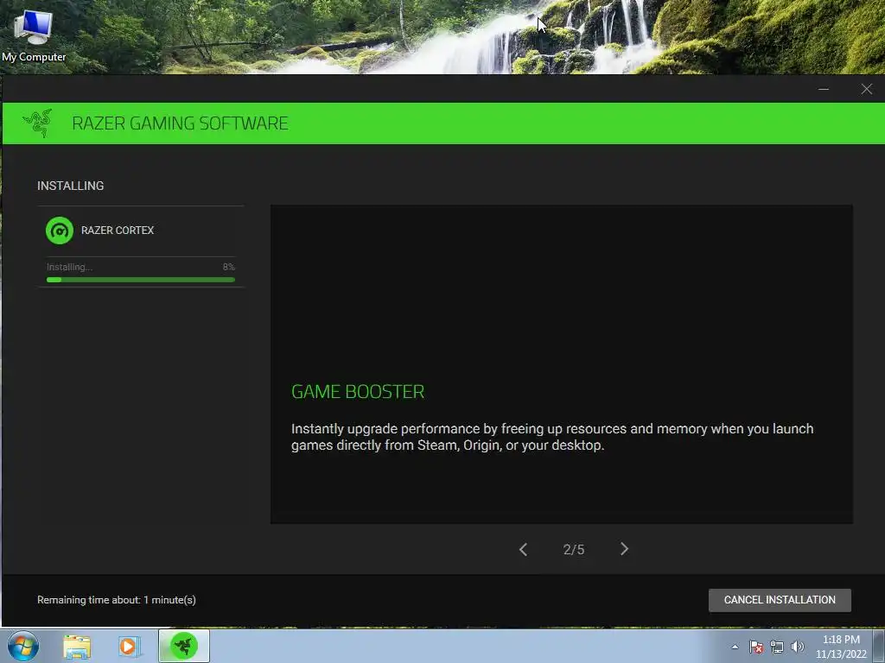Minimize the Razer installer window

click(824, 89)
